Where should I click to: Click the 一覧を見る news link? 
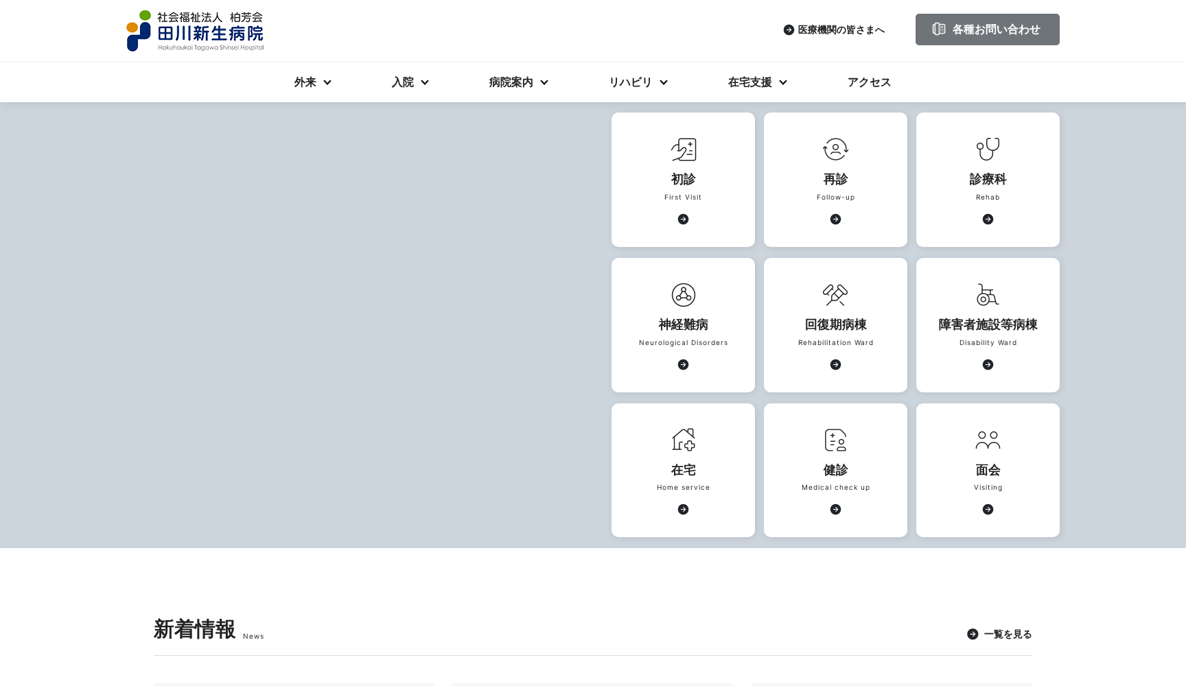click(999, 635)
